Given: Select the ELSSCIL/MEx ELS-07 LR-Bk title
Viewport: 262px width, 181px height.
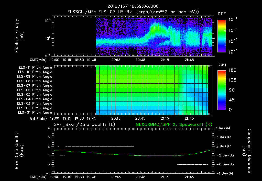Looking at the screenshot, I should pyautogui.click(x=100, y=12).
